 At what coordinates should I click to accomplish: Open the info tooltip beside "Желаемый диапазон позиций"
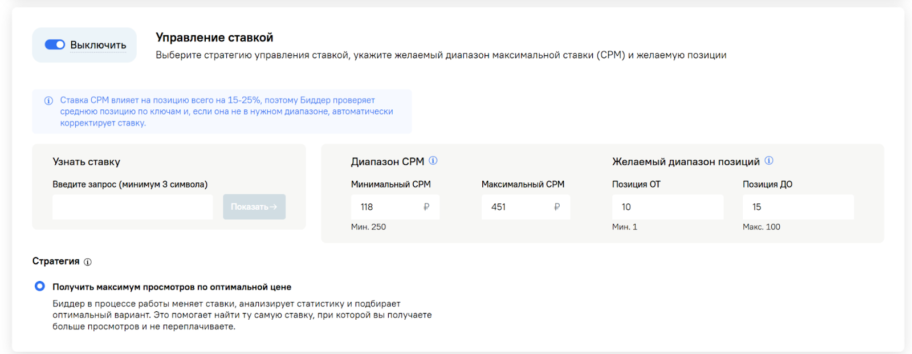pos(769,161)
